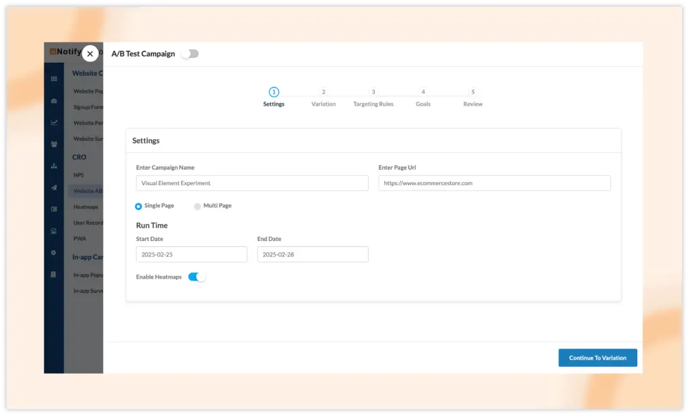689x416 pixels.
Task: Click the apps grid icon in sidebar
Action: pyautogui.click(x=54, y=79)
